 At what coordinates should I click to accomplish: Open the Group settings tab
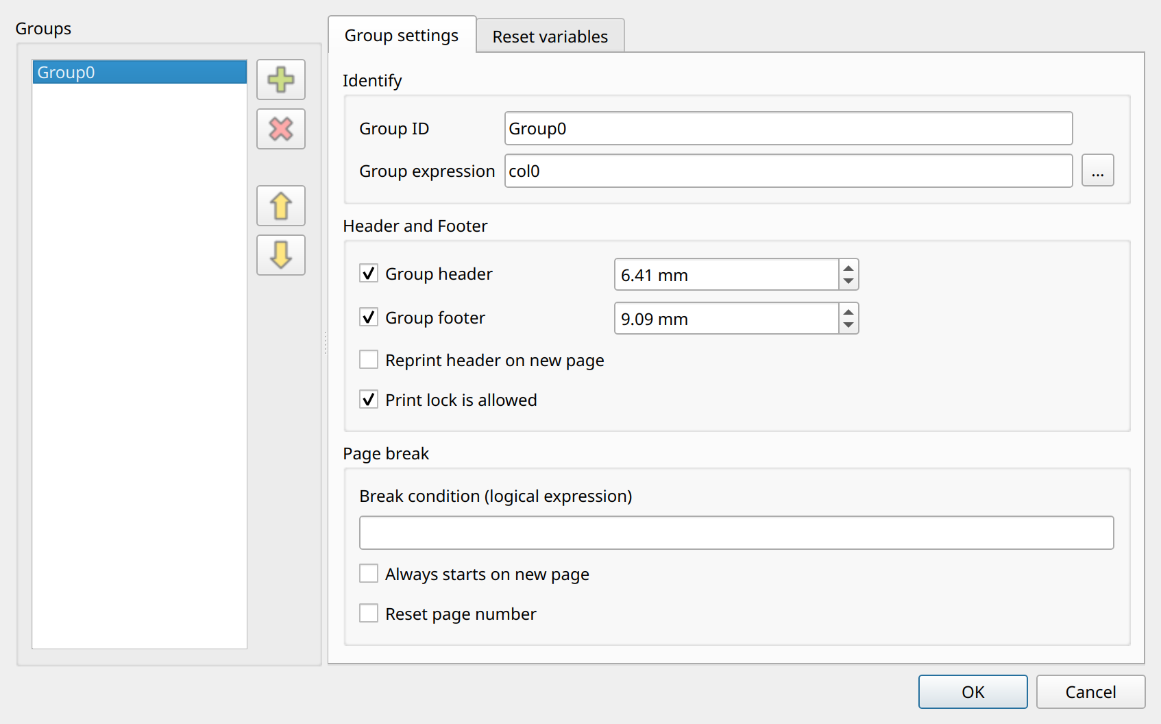(x=402, y=35)
